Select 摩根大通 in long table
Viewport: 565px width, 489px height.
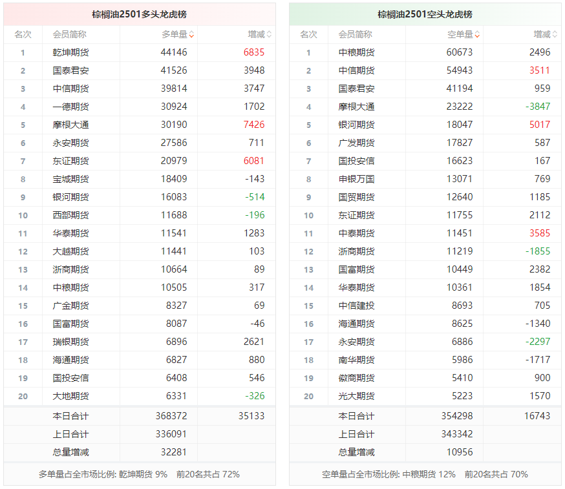click(x=70, y=125)
